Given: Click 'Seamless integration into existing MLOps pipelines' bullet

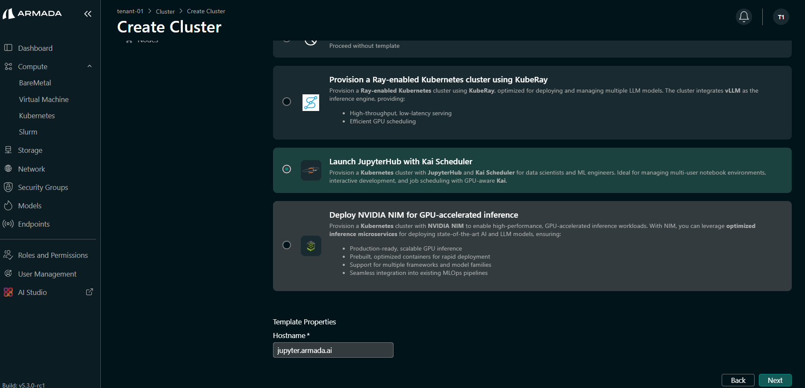Looking at the screenshot, I should [418, 273].
